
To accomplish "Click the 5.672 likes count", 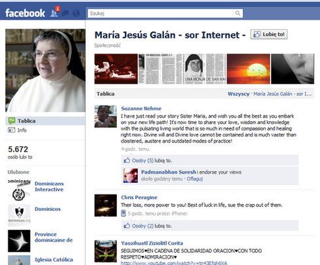I will (18, 149).
